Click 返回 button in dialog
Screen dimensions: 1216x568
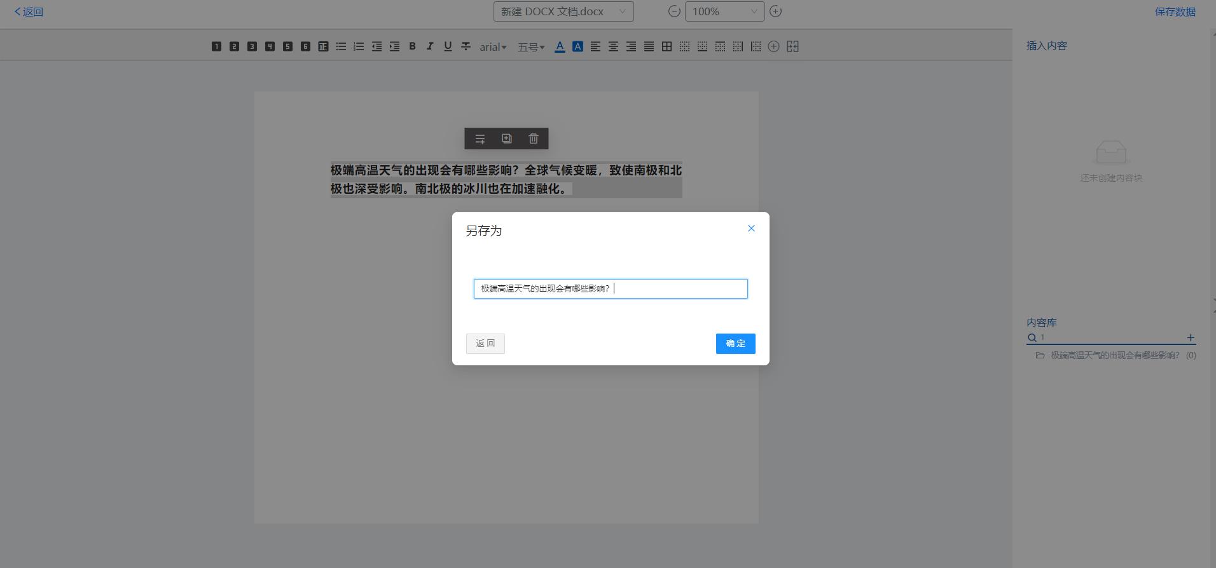(485, 344)
